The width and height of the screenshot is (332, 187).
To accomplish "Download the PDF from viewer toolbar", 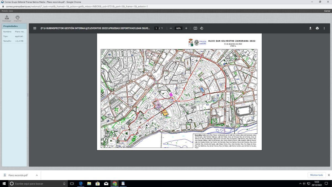I will [310, 28].
